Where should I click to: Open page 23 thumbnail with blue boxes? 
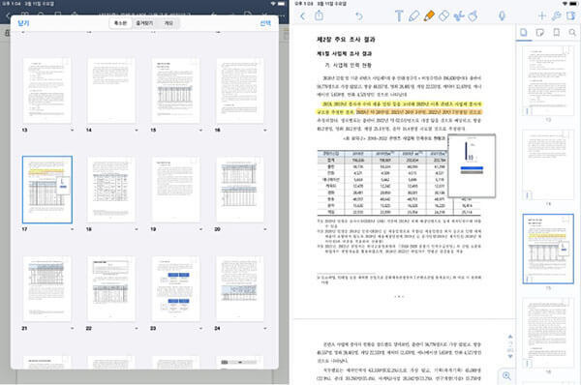pos(175,288)
